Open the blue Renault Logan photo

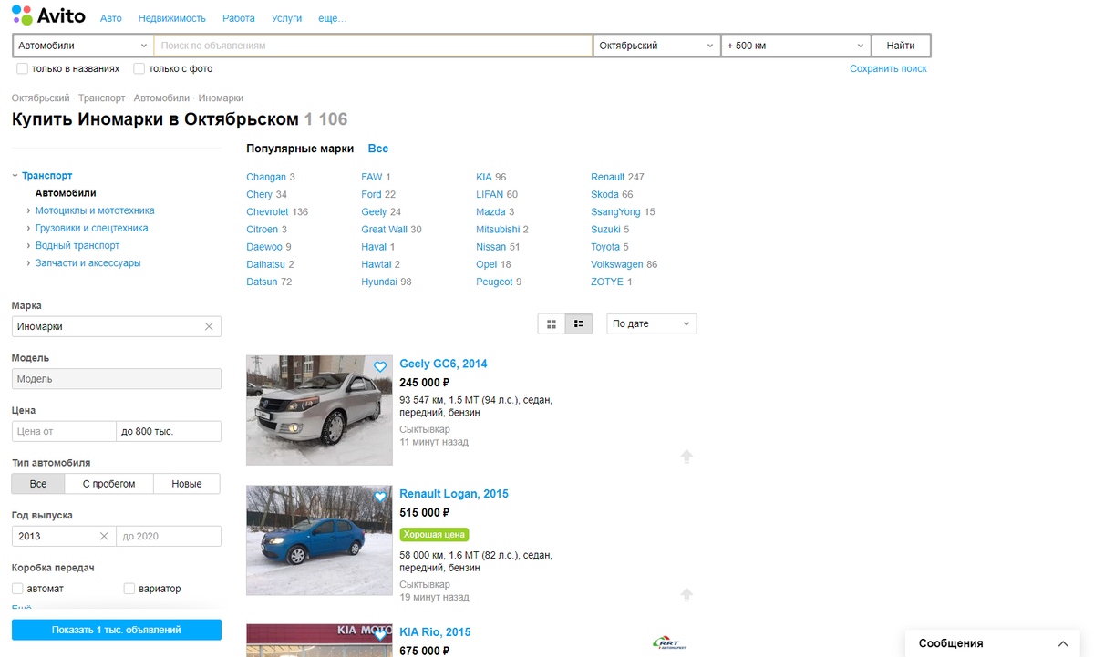click(x=319, y=540)
